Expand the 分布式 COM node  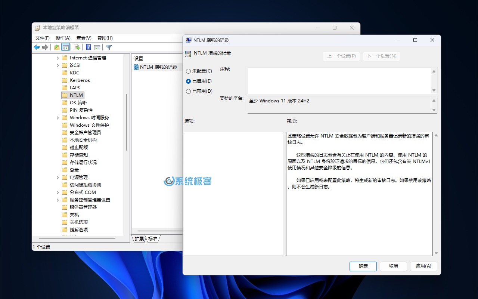(58, 192)
